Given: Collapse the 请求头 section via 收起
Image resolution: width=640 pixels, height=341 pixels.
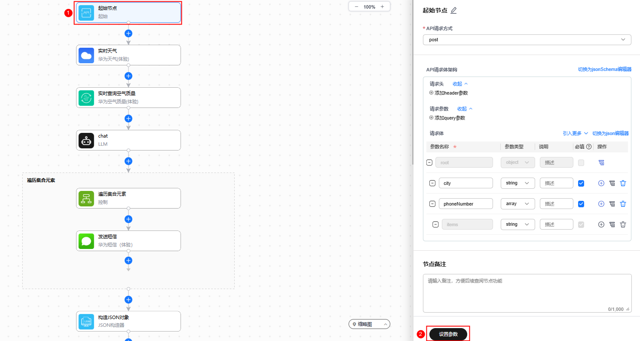Looking at the screenshot, I should [x=460, y=84].
